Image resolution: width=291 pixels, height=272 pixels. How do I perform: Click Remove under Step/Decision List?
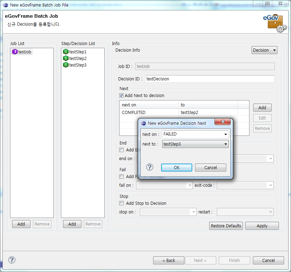[x=93, y=224]
